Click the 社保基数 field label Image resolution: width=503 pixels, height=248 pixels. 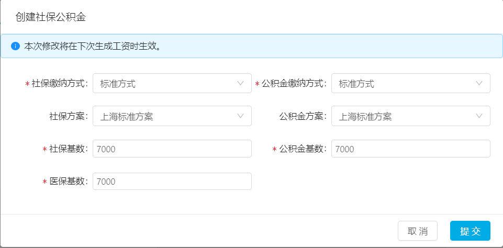click(68, 149)
